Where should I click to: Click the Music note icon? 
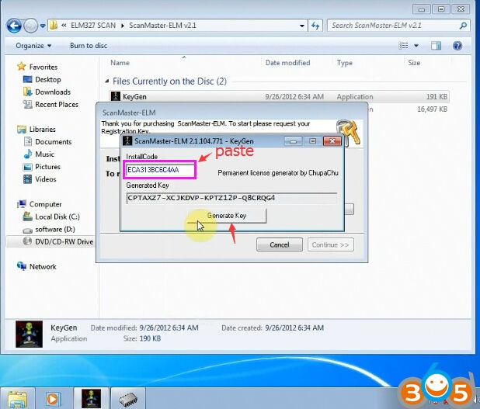point(27,154)
